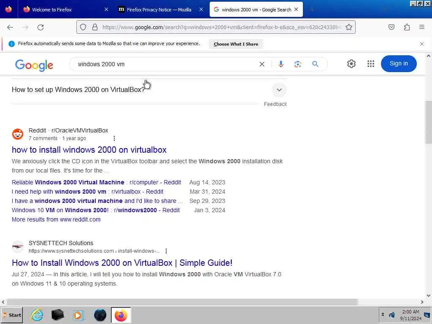Viewport: 432px width, 324px height.
Task: Switch to the Firefox Privacy Notice tab
Action: pos(160,9)
